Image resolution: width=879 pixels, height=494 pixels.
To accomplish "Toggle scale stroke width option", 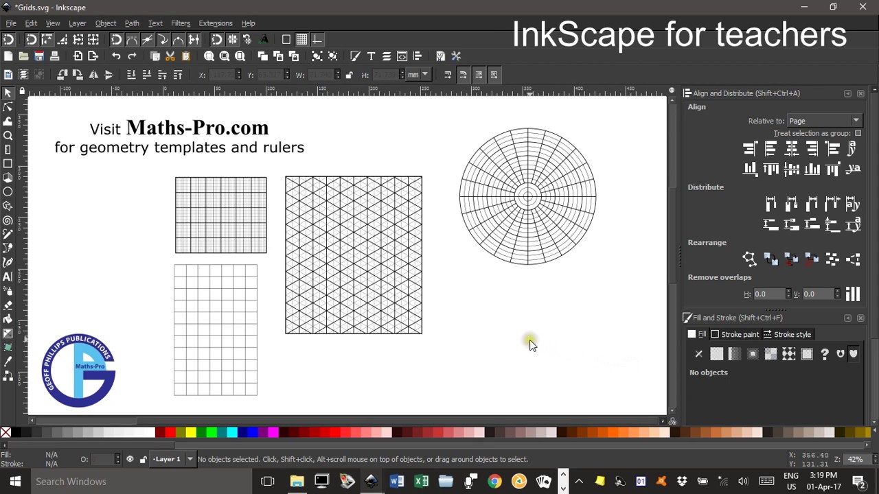I will pos(448,75).
